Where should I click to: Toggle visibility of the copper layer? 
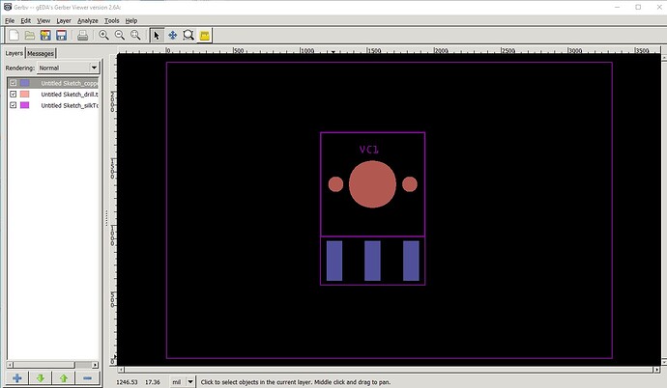coord(13,83)
